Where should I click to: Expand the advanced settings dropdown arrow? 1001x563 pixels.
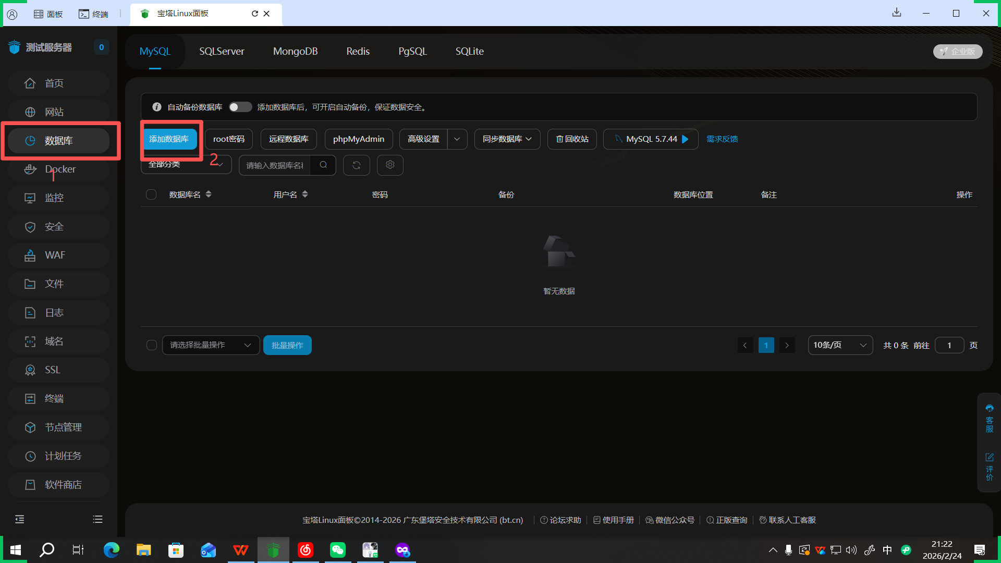[x=457, y=139]
